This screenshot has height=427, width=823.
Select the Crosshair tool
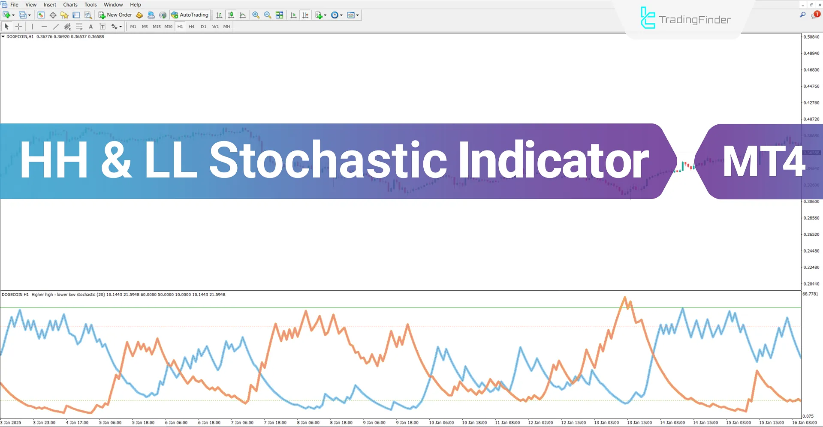pos(18,27)
